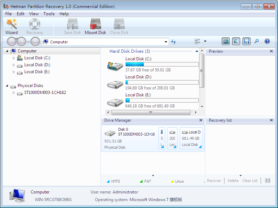Click the Computer icon in status panel
The height and width of the screenshot is (208, 278).
17,196
